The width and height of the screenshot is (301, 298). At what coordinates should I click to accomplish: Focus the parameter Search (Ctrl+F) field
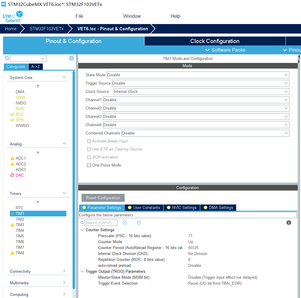101,223
